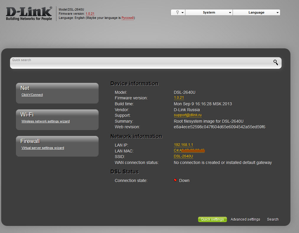The image size is (299, 233).
Task: Click the Device information heading
Action: click(134, 83)
